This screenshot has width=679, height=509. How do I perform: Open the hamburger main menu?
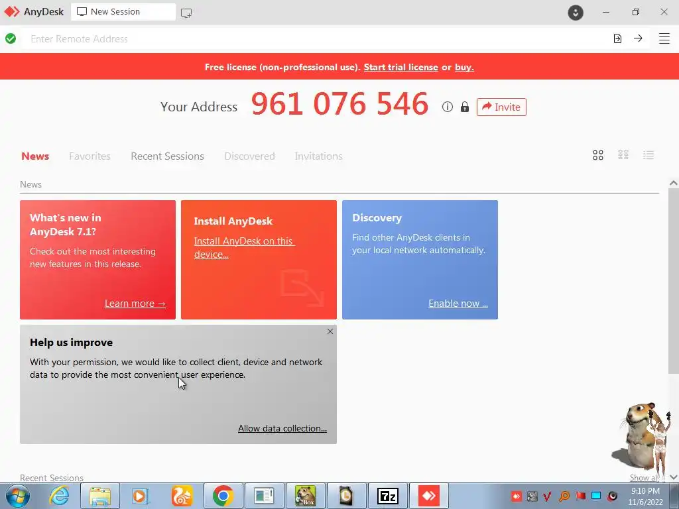click(x=664, y=38)
